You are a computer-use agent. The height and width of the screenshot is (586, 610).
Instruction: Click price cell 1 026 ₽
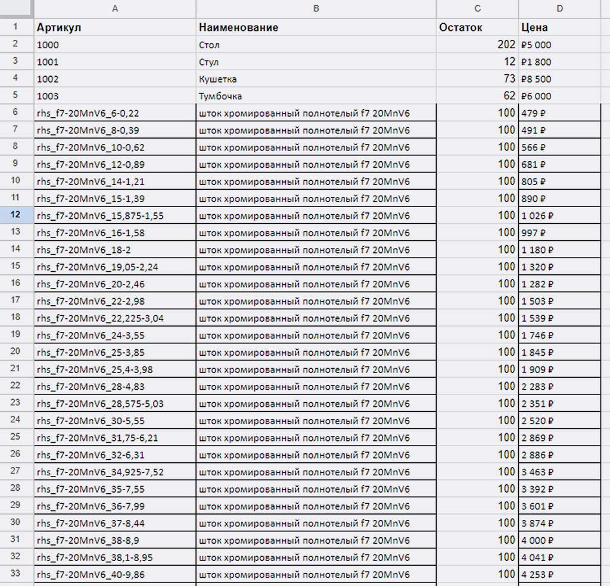point(559,215)
